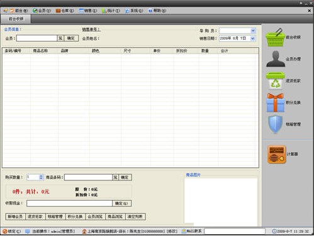The height and width of the screenshot is (236, 314).
Task: Click the leftmost app icon in menu bar
Action: pos(6,10)
